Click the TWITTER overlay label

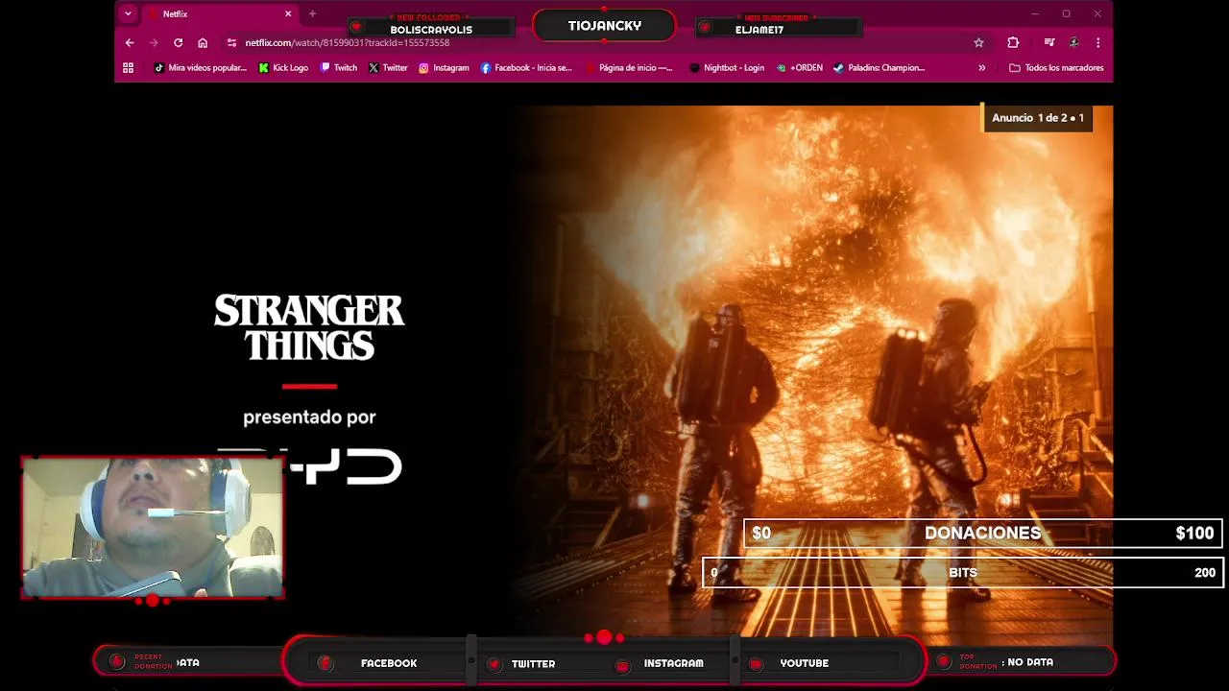coord(533,663)
